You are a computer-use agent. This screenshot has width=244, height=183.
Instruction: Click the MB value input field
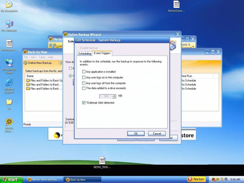106,96
